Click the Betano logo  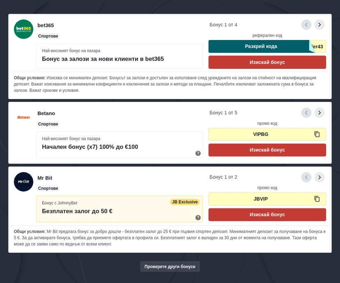pos(23,117)
